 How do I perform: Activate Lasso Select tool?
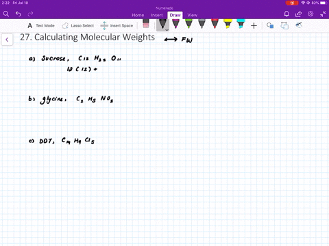point(78,26)
